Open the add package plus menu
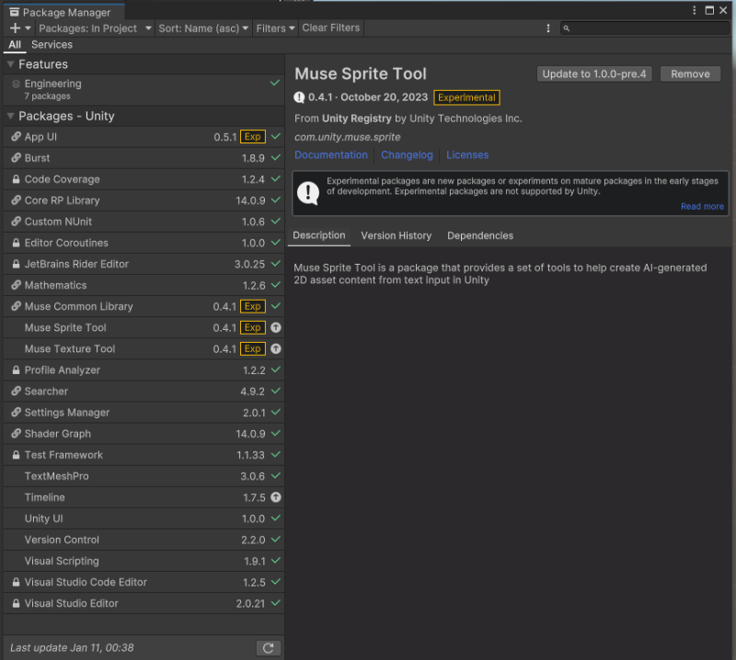This screenshot has width=736, height=660. click(x=19, y=28)
